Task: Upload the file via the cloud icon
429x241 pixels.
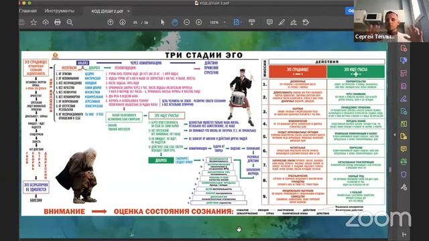Action: coord(46,22)
